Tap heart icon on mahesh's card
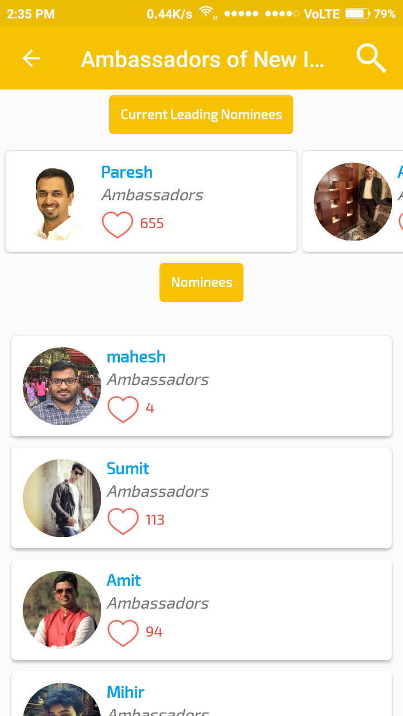The height and width of the screenshot is (716, 403). pos(123,409)
